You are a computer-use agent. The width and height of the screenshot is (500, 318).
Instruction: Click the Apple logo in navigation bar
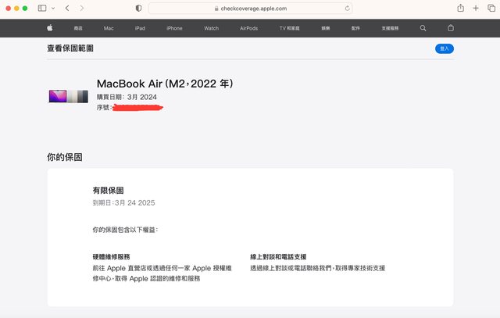click(50, 28)
